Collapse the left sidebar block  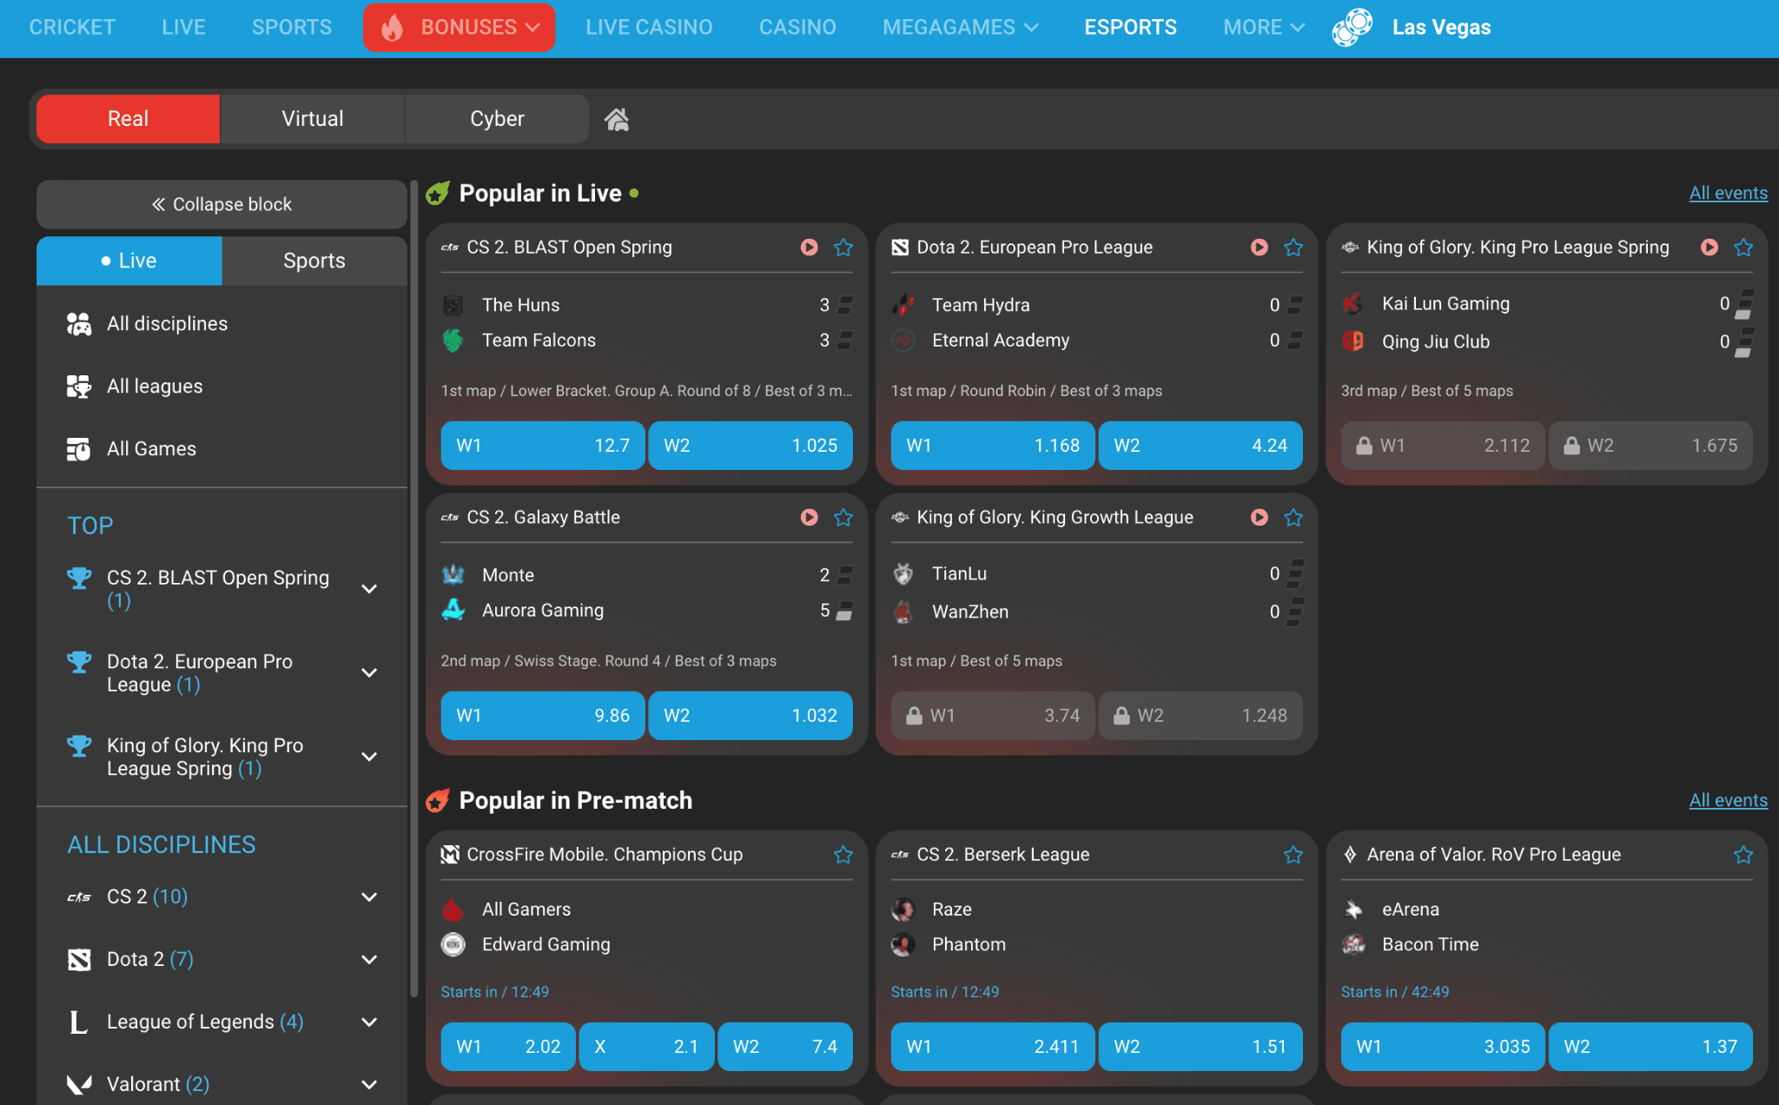pyautogui.click(x=222, y=204)
